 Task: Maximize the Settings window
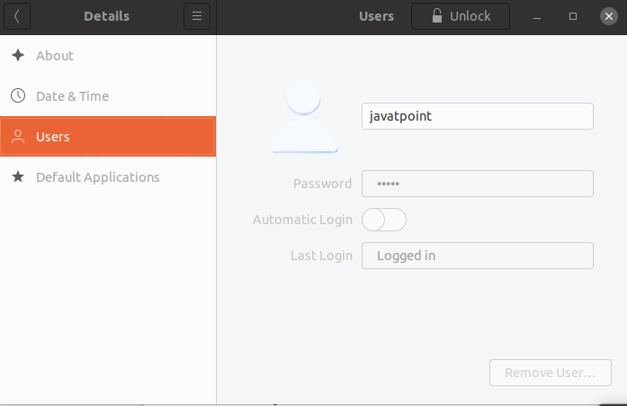coord(573,16)
